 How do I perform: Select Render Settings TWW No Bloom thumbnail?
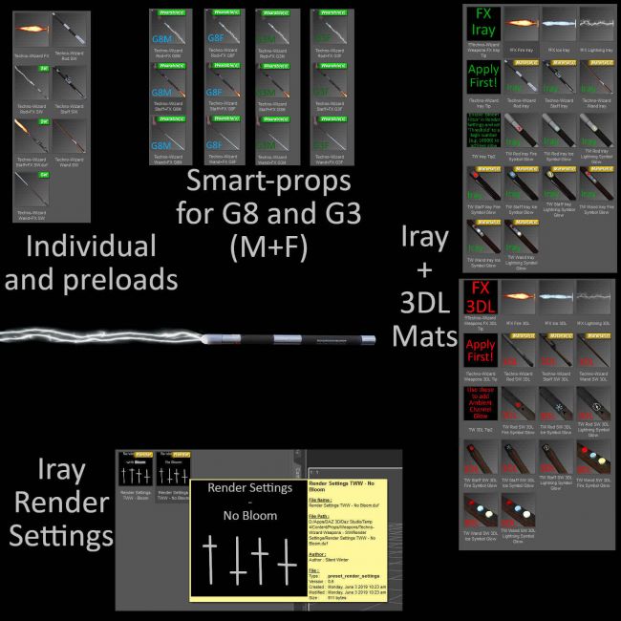(x=173, y=468)
